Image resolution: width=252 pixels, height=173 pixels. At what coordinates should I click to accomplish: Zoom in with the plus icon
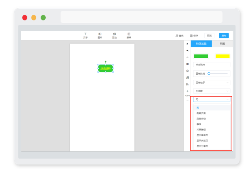[187, 91]
